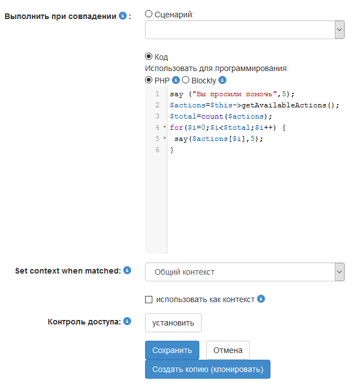Image resolution: width=364 pixels, height=386 pixels.
Task: Expand the "Общий контекст" dropdown
Action: pos(245,272)
